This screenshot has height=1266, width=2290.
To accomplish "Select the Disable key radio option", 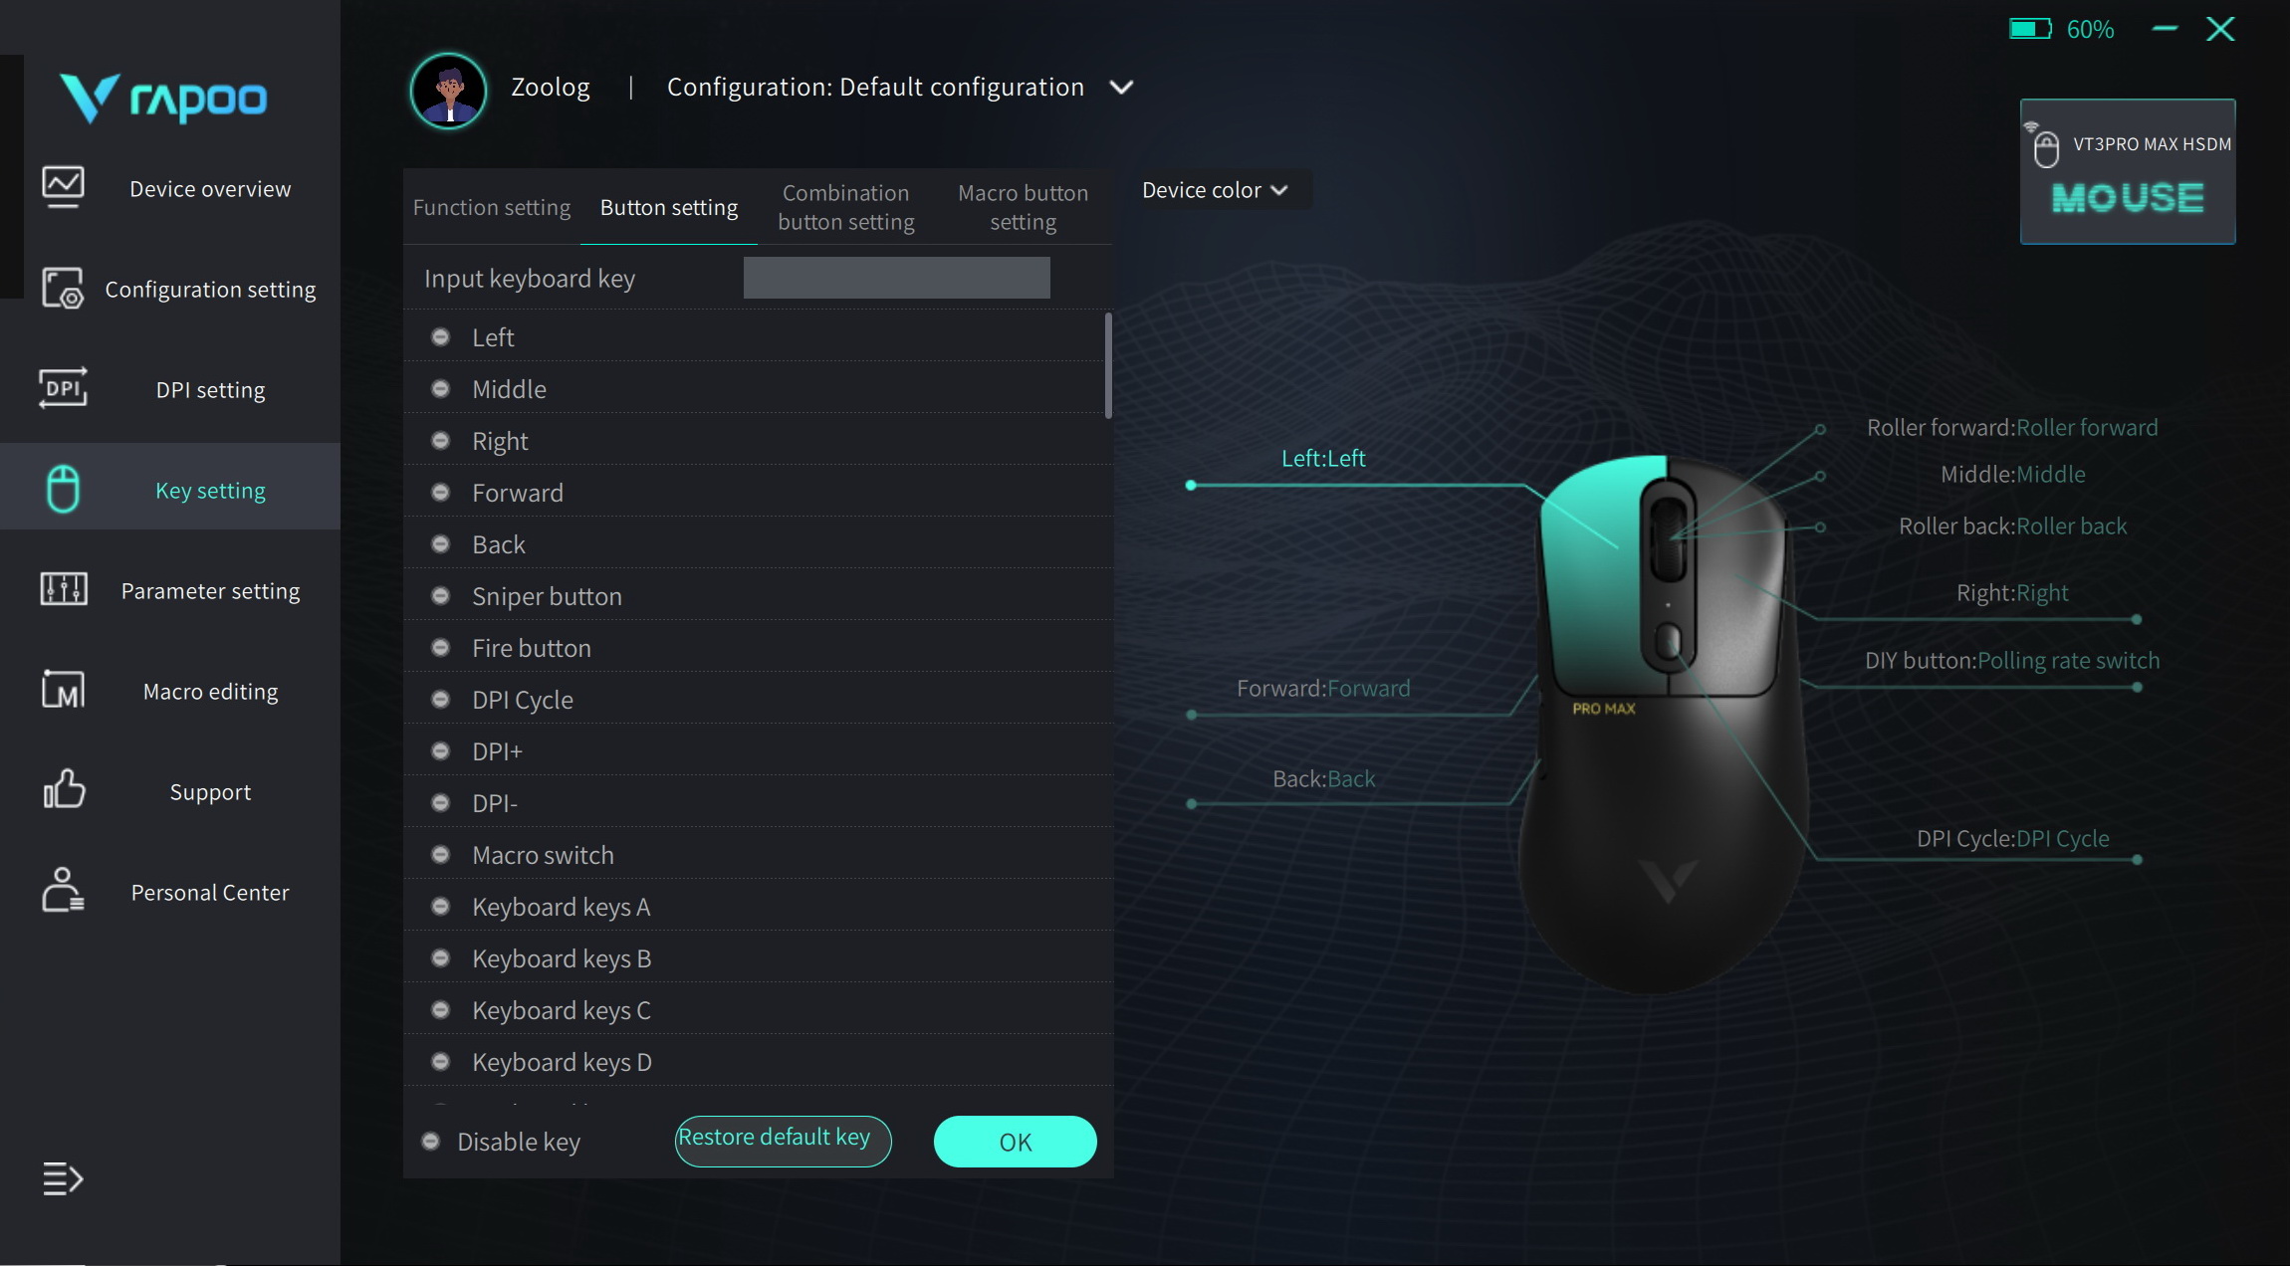I will click(430, 1142).
